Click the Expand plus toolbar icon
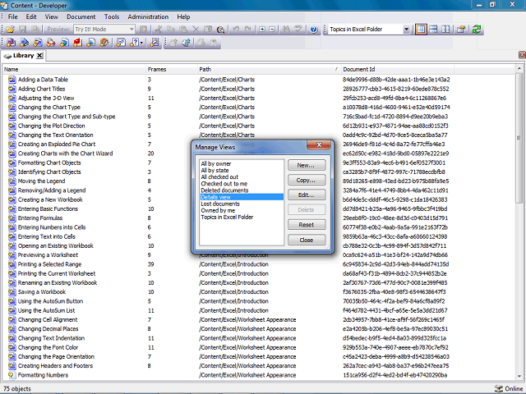This screenshot has width=526, height=394. pos(262,30)
